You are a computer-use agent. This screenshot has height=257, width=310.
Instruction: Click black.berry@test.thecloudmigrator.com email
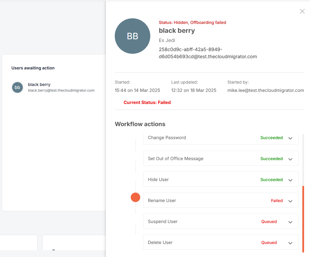[x=61, y=90]
